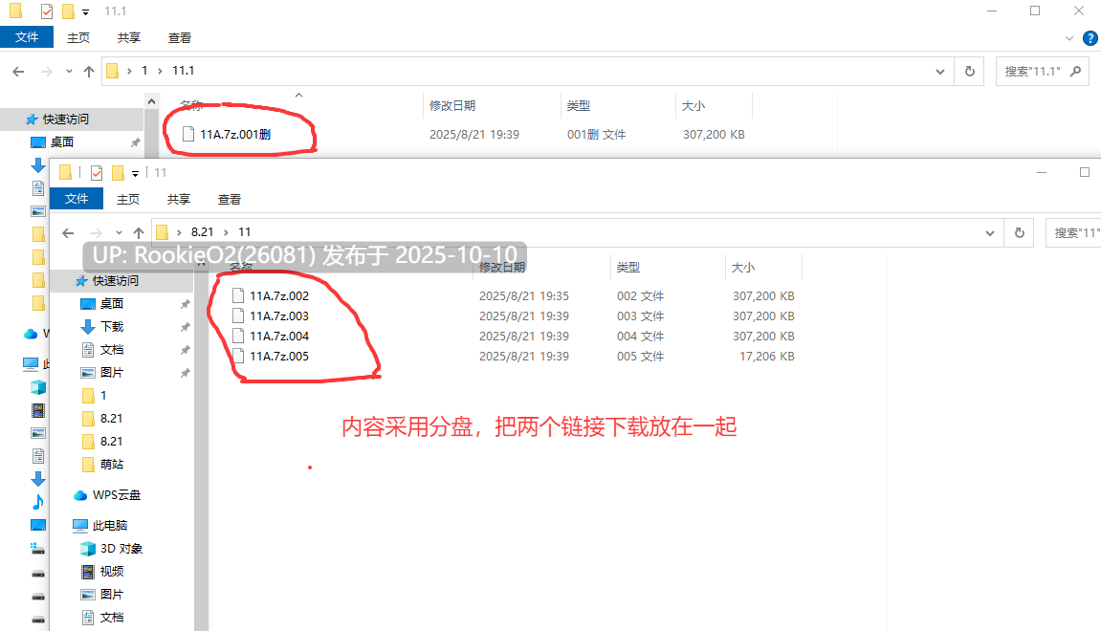
Task: Open 共享 tab in 11.1 window
Action: click(128, 38)
